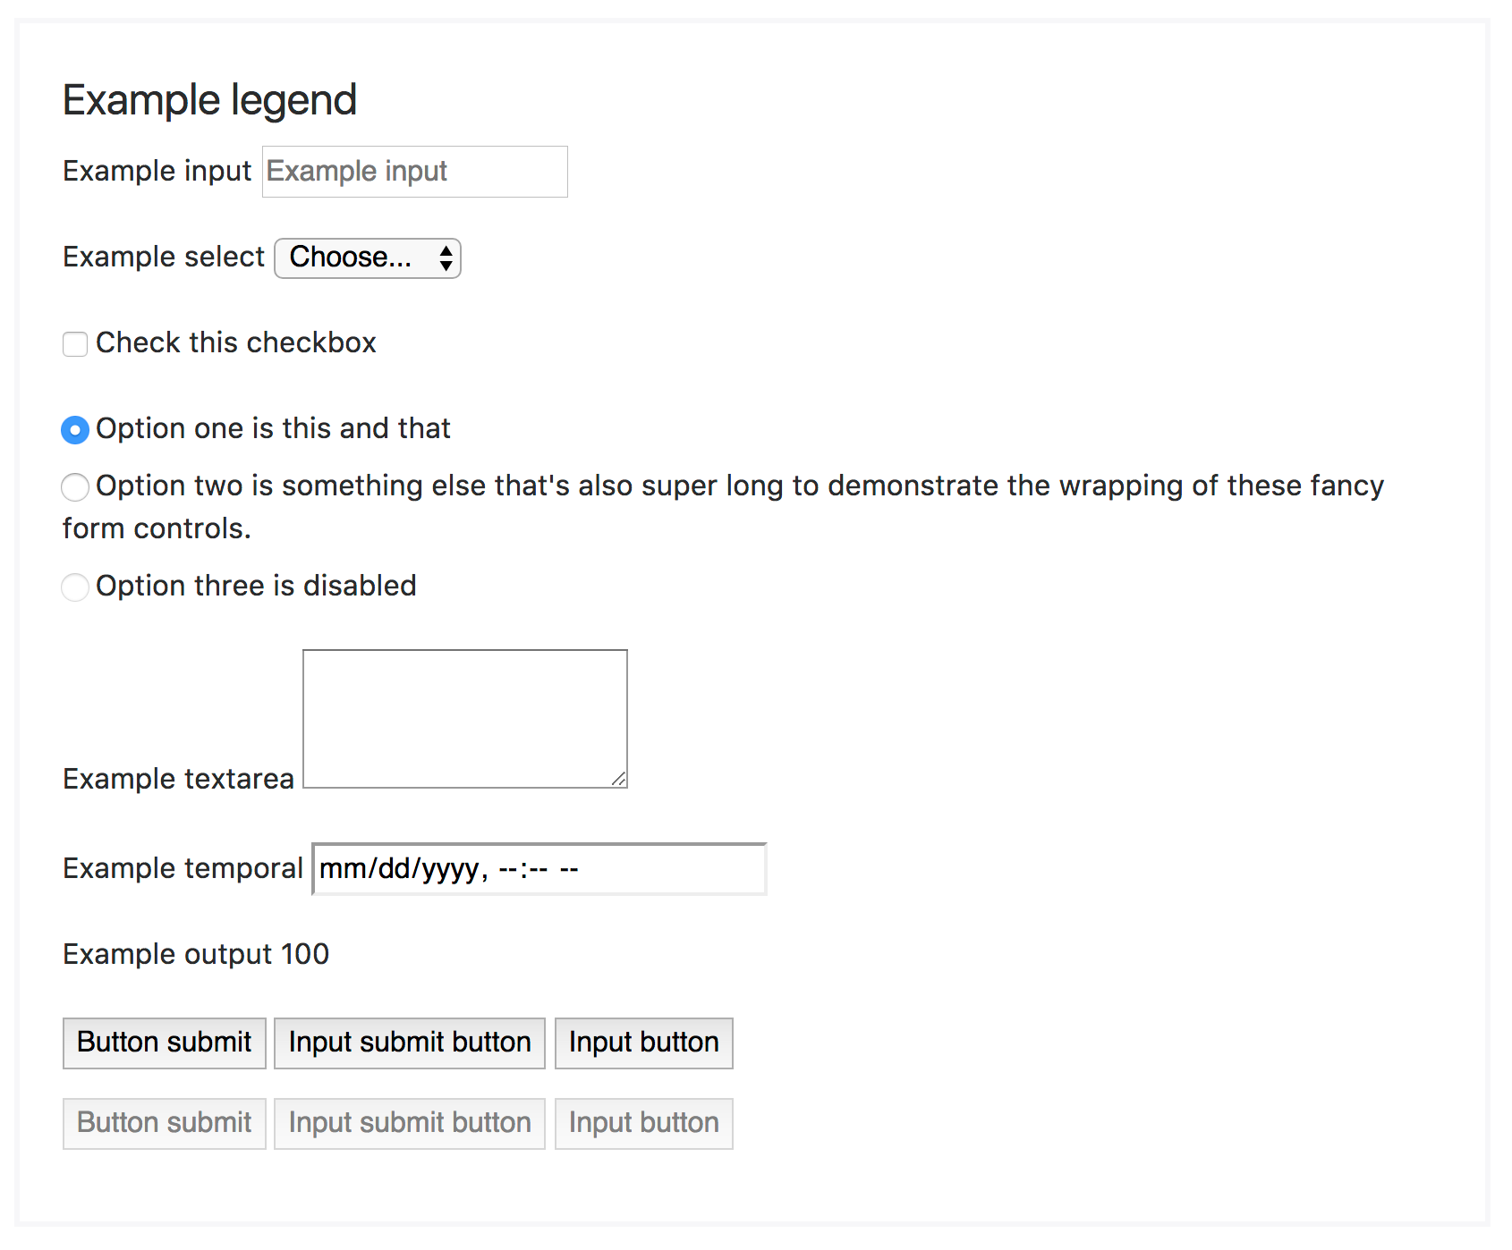Click the greyed-out 'Button submit'
The image size is (1512, 1250).
(165, 1123)
